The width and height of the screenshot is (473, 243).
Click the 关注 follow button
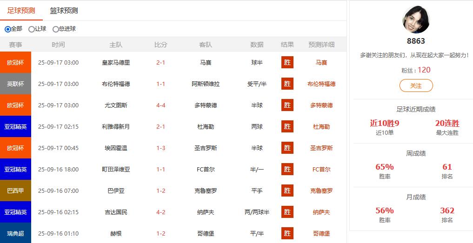tap(416, 85)
